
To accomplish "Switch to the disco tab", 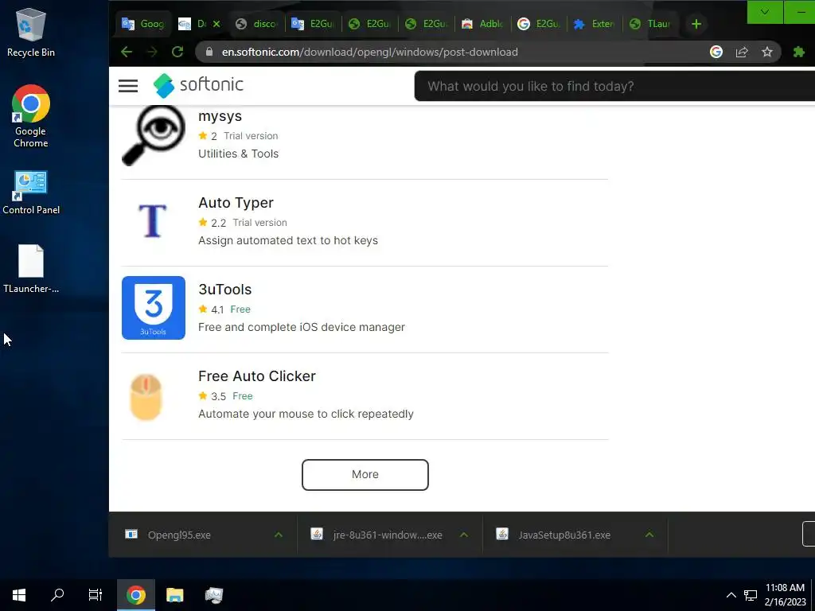I will [256, 24].
